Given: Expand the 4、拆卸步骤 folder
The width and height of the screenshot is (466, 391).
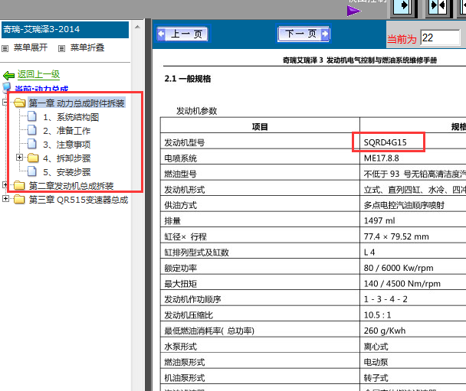Looking at the screenshot, I should pyautogui.click(x=20, y=157).
